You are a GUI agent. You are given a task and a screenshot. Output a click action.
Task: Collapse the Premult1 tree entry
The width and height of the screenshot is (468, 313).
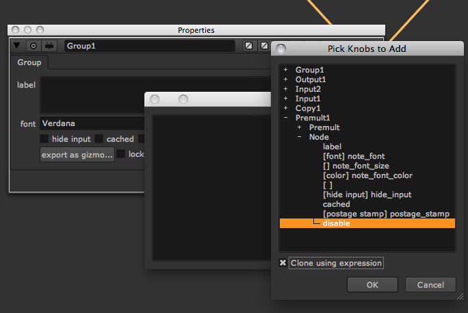[x=285, y=118]
